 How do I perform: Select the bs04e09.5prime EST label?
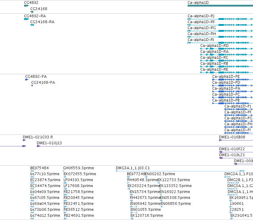pyautogui.click(x=45, y=192)
